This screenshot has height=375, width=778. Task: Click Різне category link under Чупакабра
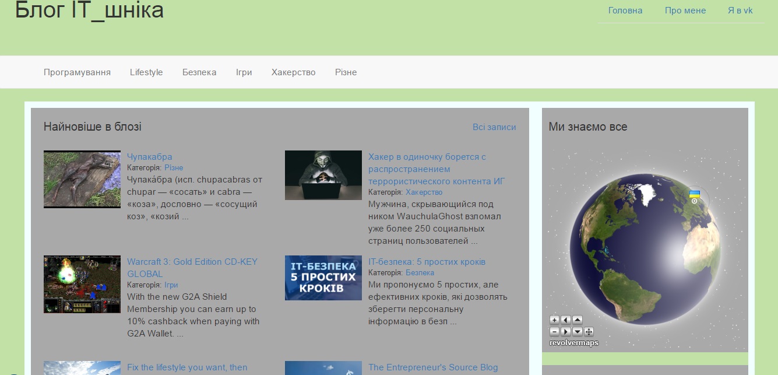click(x=174, y=168)
